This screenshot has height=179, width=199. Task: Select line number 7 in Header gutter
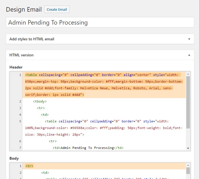(20, 148)
